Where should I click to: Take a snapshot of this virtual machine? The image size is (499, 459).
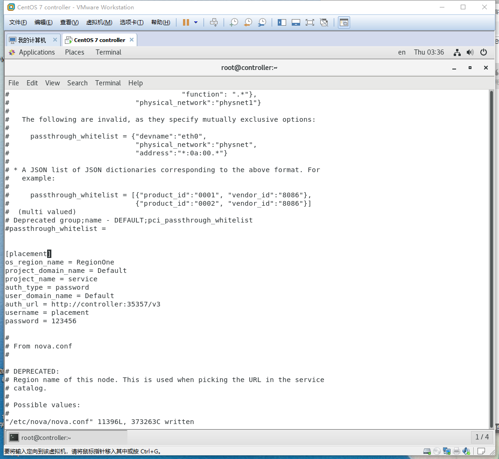[x=233, y=22]
